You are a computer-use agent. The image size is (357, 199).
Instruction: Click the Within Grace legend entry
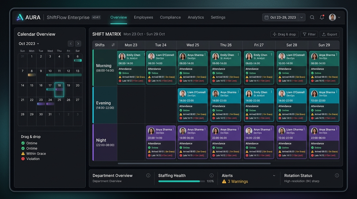coord(33,154)
